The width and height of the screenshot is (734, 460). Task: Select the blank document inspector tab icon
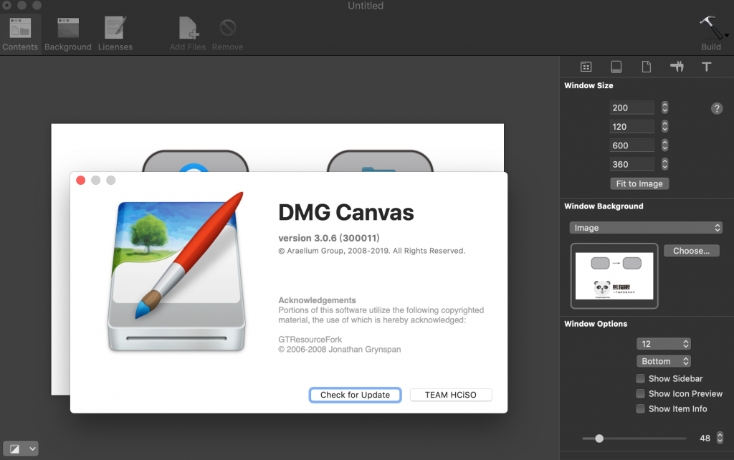tap(647, 67)
